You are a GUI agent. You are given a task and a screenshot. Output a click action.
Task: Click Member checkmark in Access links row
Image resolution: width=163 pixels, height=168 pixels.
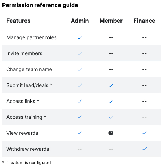click(111, 101)
